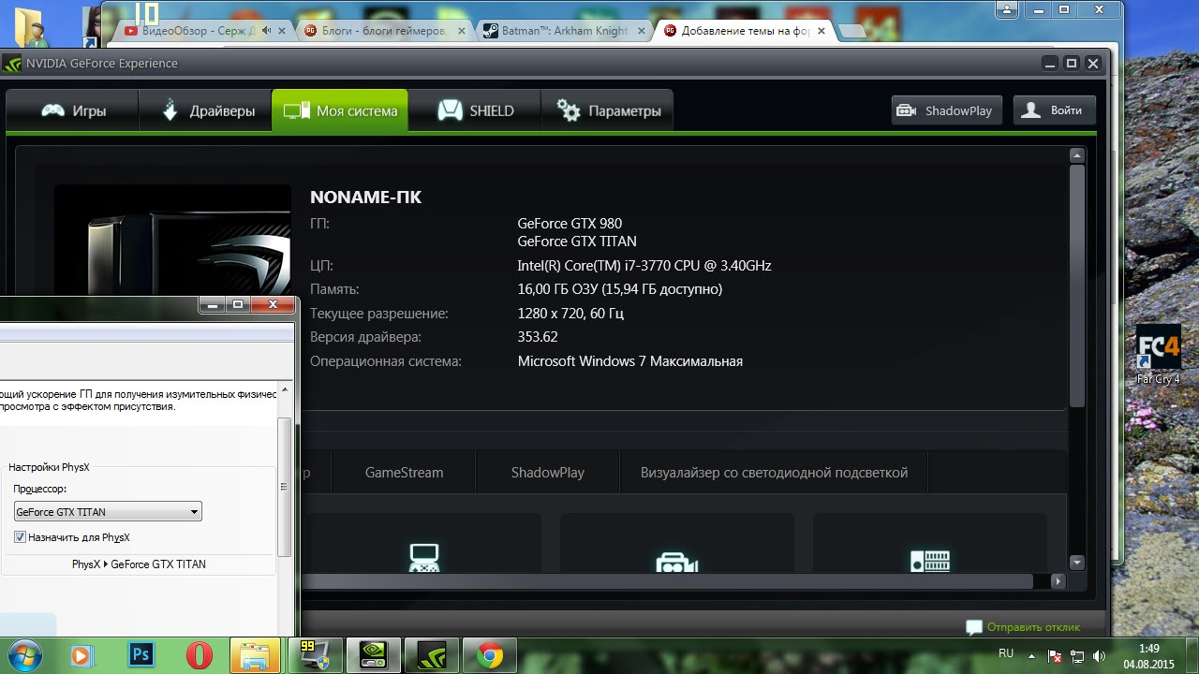Switch to the Batman Arkham Knight browser tab

pos(565,31)
